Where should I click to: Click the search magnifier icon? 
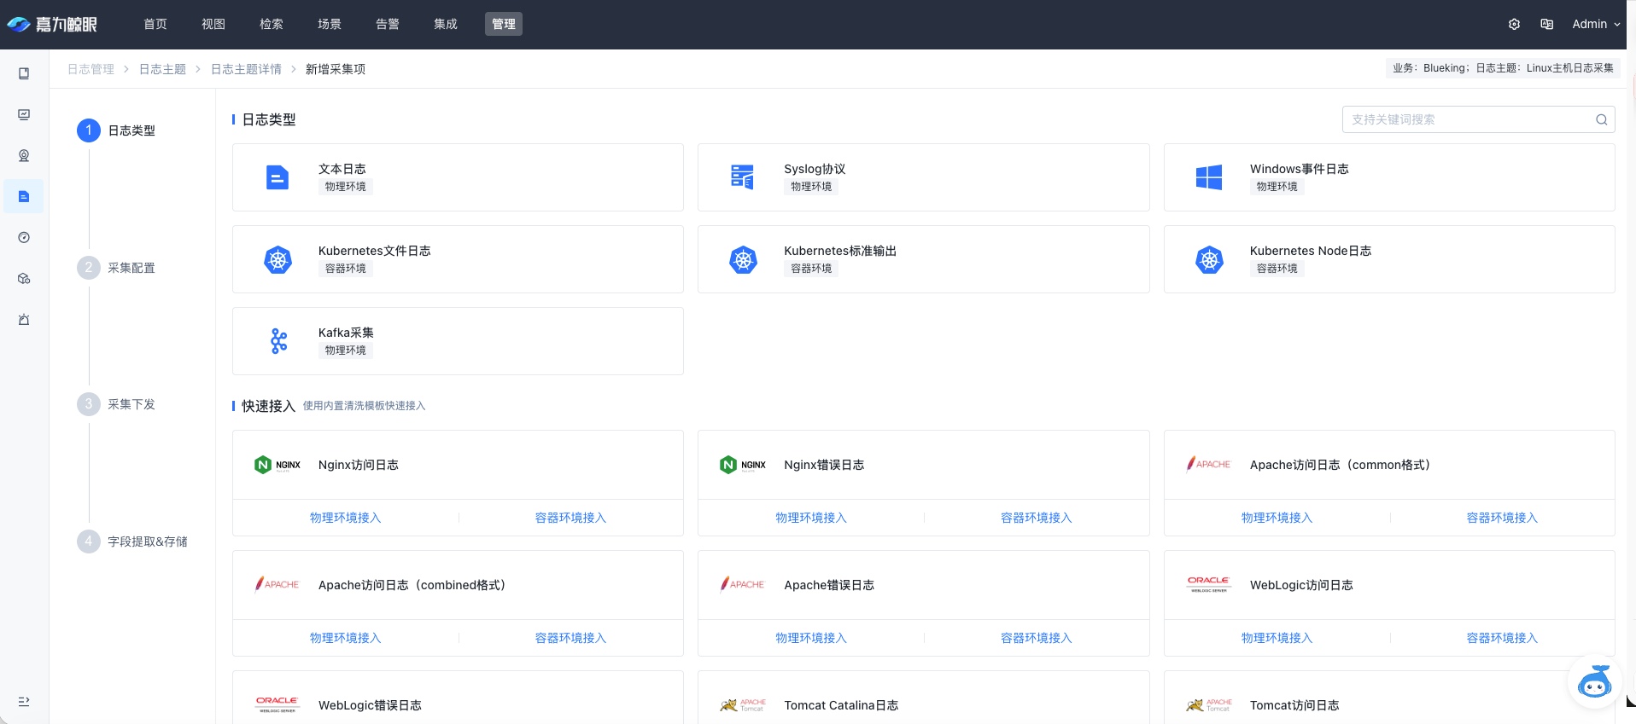1602,119
